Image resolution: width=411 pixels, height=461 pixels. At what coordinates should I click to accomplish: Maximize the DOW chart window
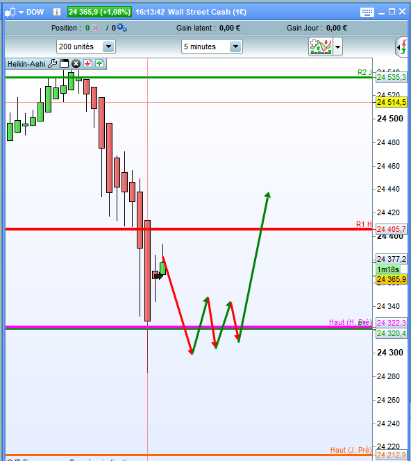coord(392,12)
